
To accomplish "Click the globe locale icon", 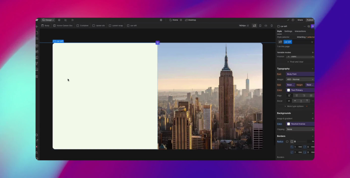I will click(x=161, y=20).
